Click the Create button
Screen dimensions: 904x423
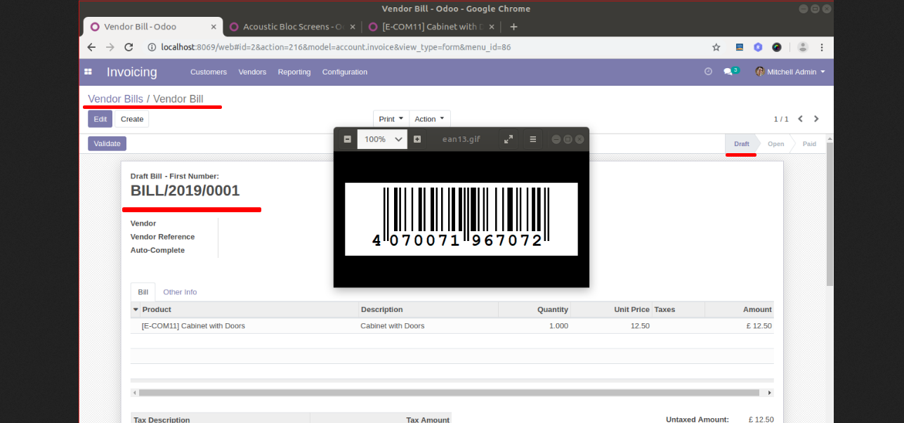[132, 119]
